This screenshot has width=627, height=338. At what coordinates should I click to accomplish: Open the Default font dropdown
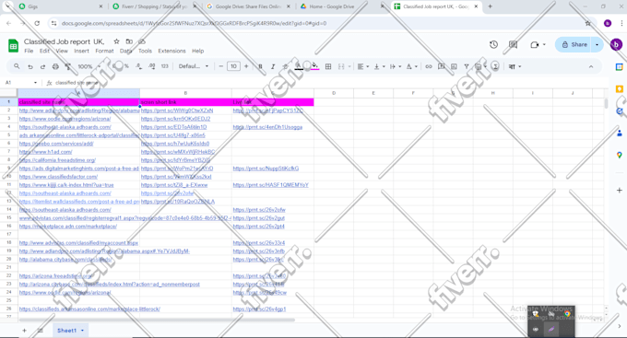[x=194, y=66]
